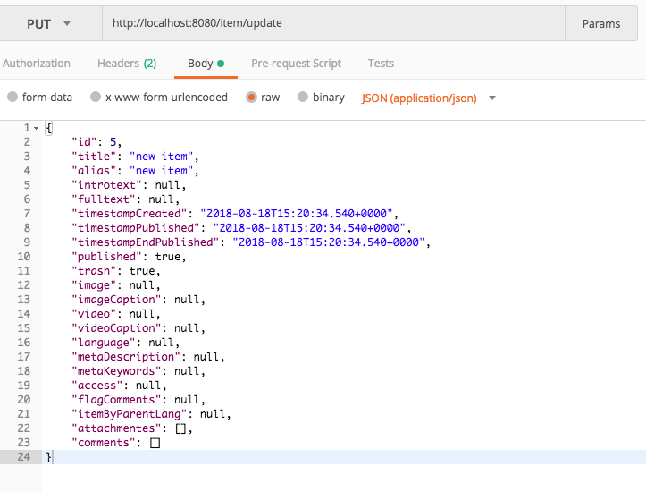Click the "attachmentes" key

pyautogui.click(x=116, y=428)
